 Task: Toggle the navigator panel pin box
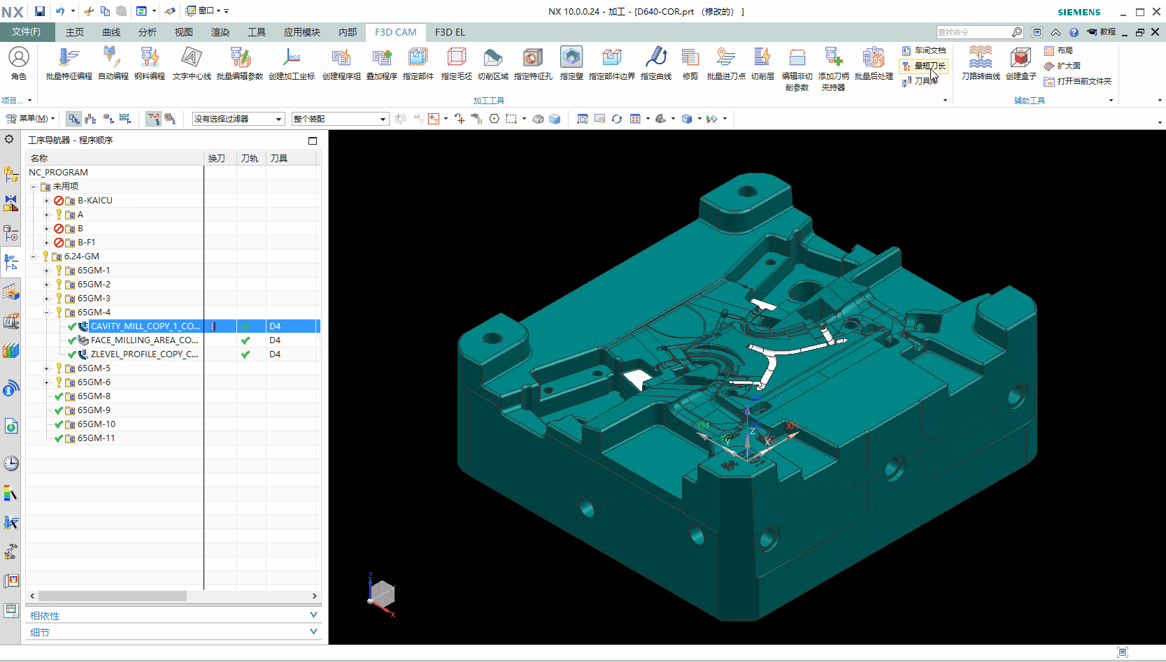(x=313, y=141)
